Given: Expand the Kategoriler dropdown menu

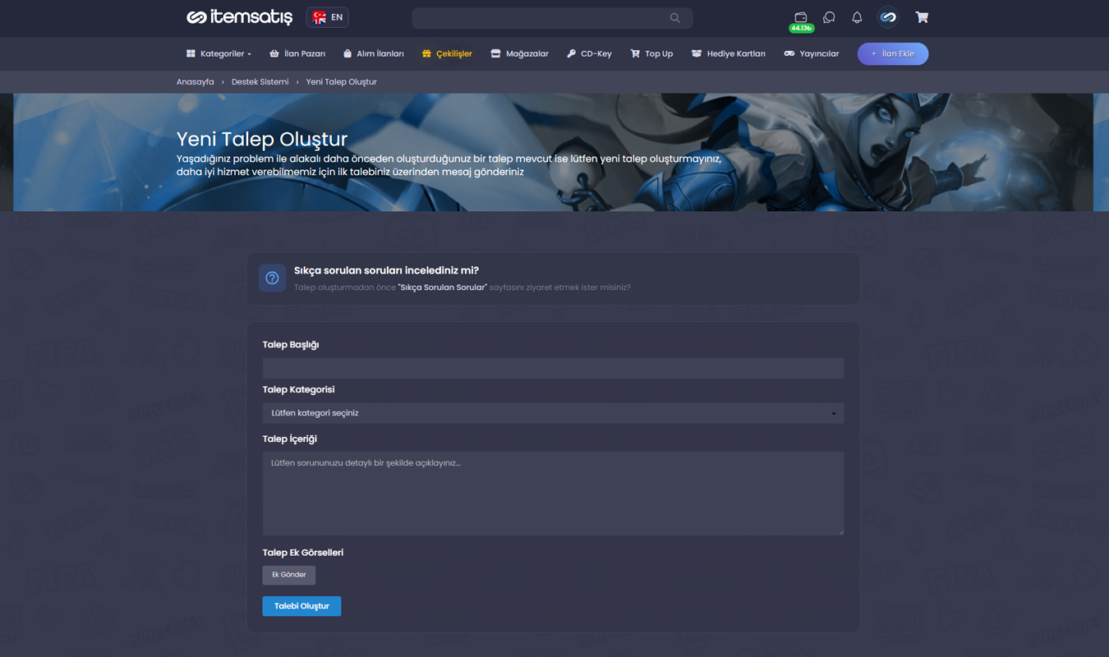Looking at the screenshot, I should coord(219,53).
